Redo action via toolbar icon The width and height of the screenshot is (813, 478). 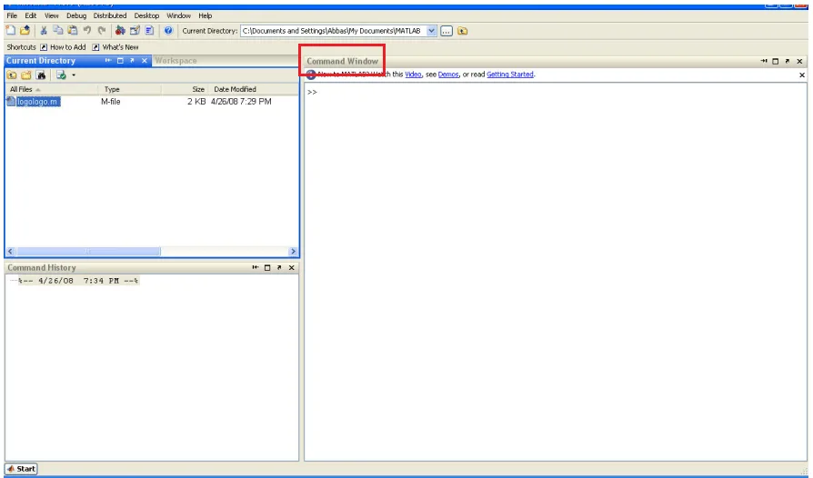click(102, 31)
